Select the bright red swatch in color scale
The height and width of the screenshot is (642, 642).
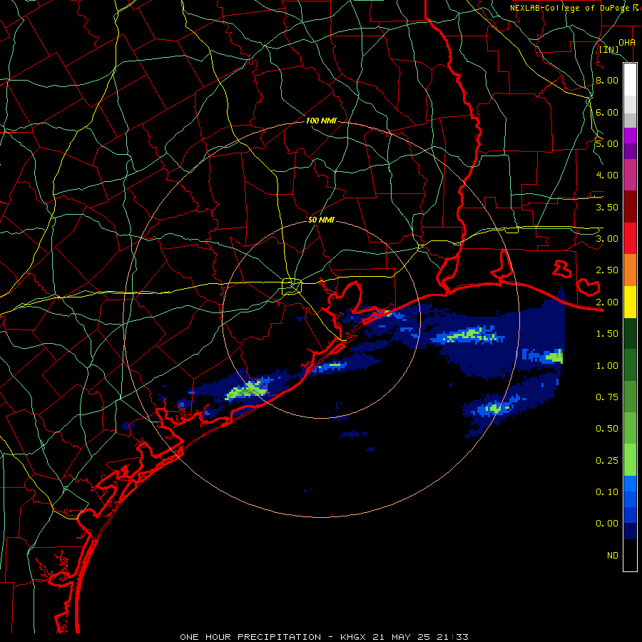pos(630,238)
